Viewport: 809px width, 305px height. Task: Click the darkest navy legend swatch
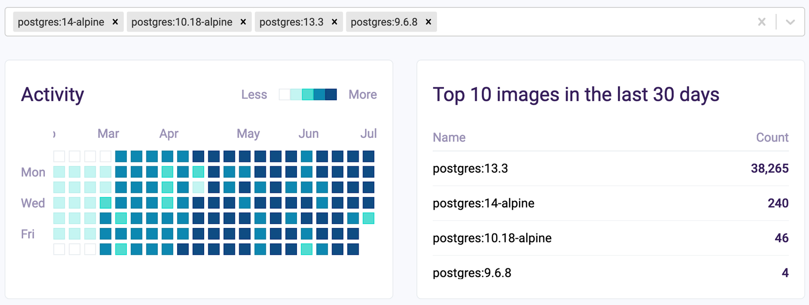click(x=331, y=94)
